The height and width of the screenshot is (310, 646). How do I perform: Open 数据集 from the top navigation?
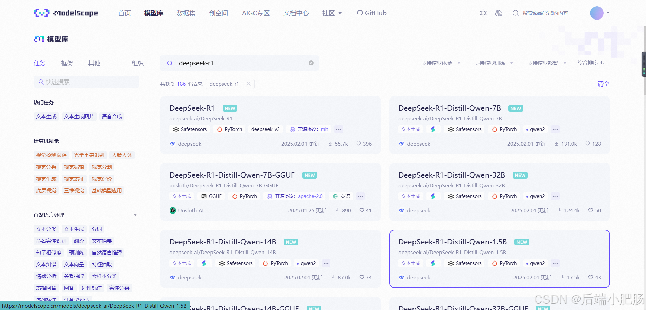pyautogui.click(x=186, y=13)
